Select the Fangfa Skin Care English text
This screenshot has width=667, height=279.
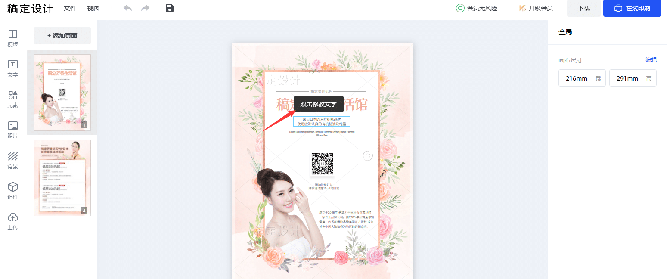coord(322,133)
